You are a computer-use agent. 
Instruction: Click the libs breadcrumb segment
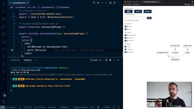[12, 7]
